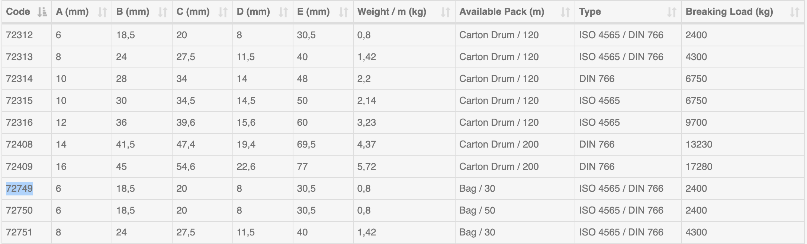This screenshot has height=244, width=807.
Task: Sort Breaking Load column arrows icon
Action: [x=794, y=12]
